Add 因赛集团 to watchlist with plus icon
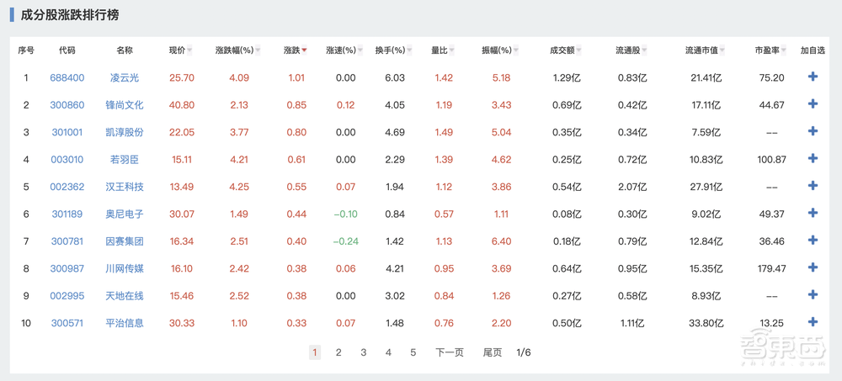 coord(813,241)
